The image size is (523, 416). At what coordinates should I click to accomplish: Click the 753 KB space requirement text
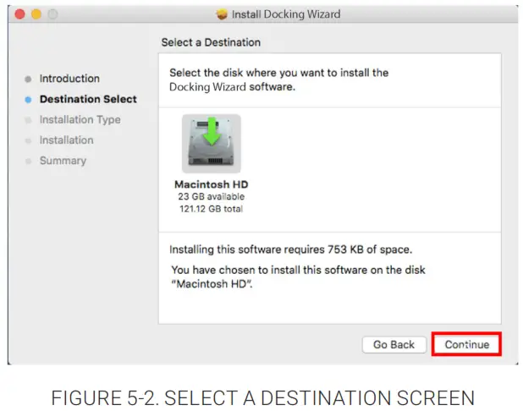click(291, 250)
